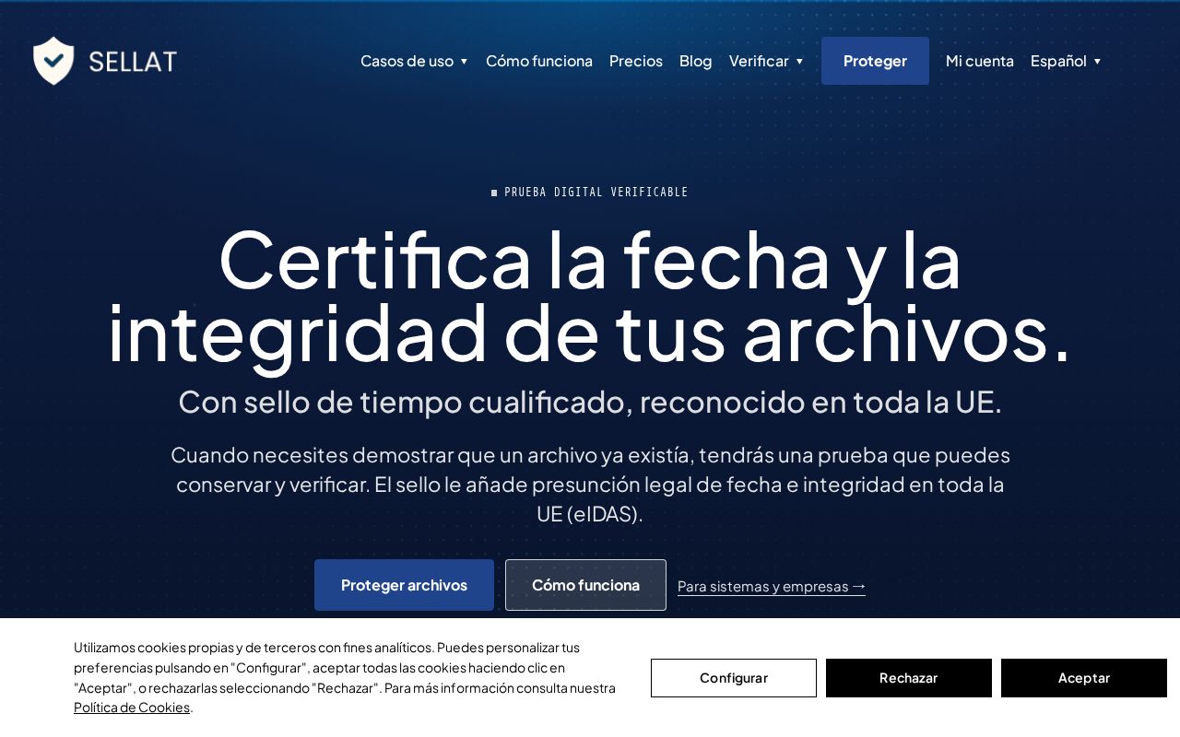Expand the Verificar dropdown menu

click(x=767, y=61)
